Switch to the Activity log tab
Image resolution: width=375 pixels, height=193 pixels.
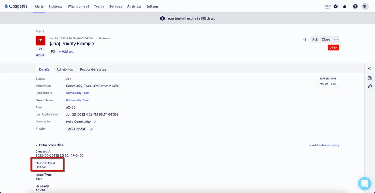tap(65, 69)
